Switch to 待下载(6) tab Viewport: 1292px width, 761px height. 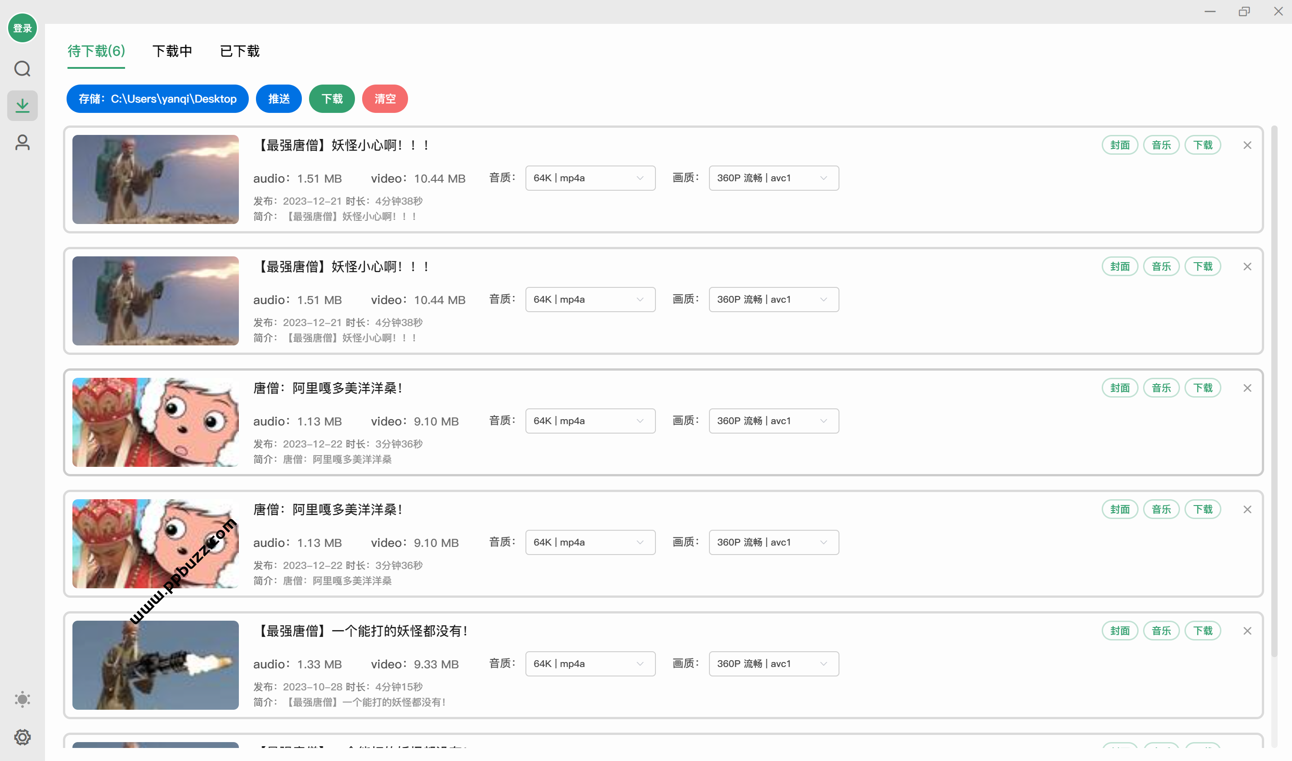pyautogui.click(x=96, y=51)
